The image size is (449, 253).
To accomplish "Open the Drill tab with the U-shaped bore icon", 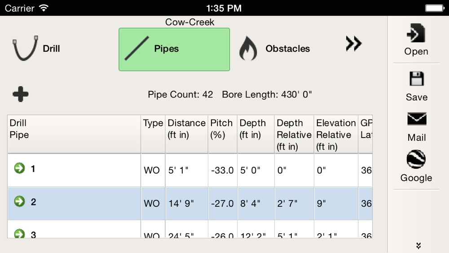I will (x=36, y=49).
